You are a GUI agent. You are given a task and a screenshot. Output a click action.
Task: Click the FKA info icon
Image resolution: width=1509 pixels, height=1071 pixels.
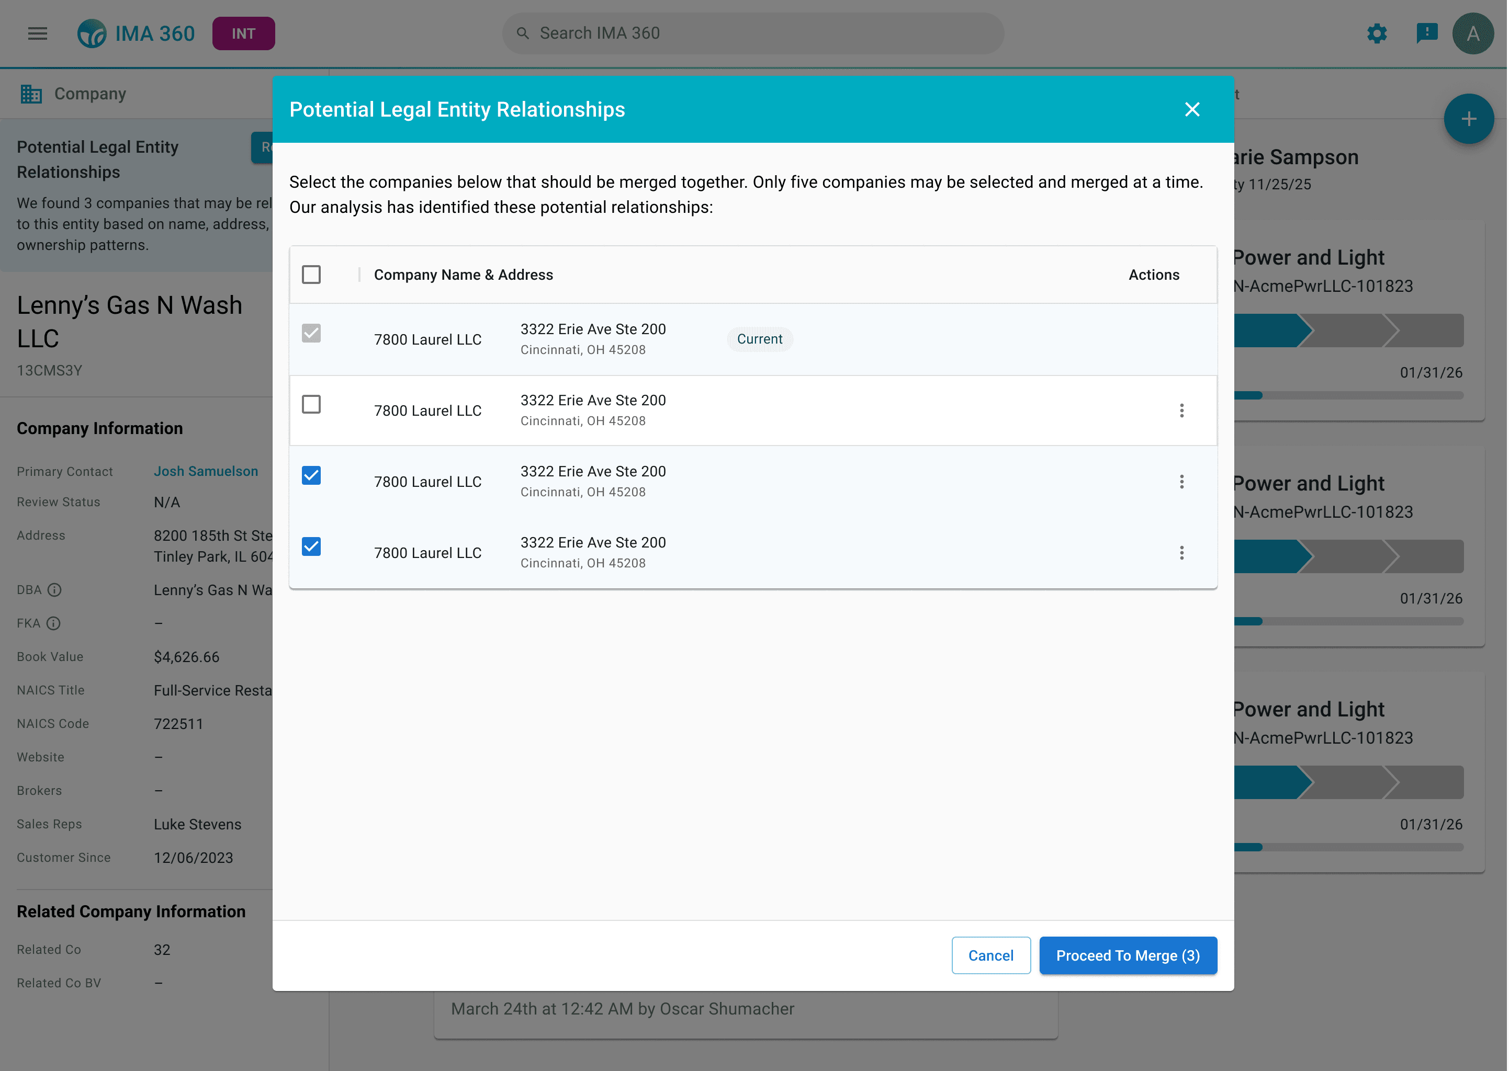click(x=53, y=624)
